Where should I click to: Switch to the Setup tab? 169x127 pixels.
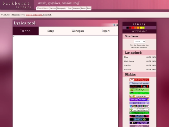click(51, 31)
